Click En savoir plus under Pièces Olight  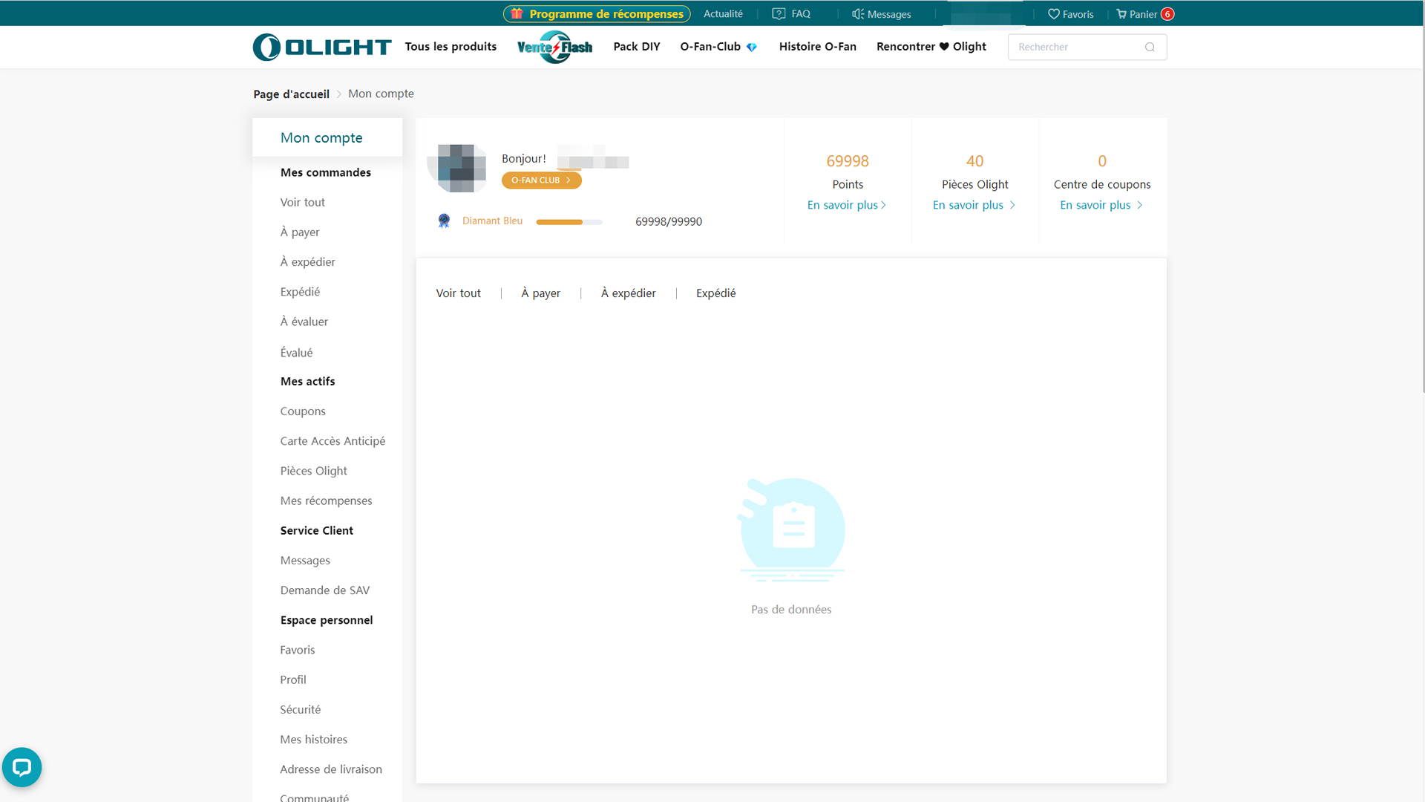[x=974, y=205]
